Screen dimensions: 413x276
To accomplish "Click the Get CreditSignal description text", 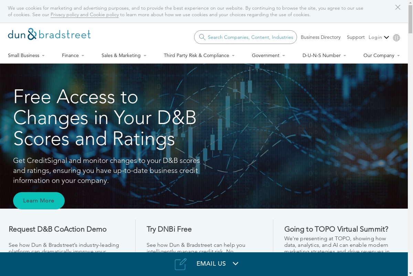I will (106, 170).
